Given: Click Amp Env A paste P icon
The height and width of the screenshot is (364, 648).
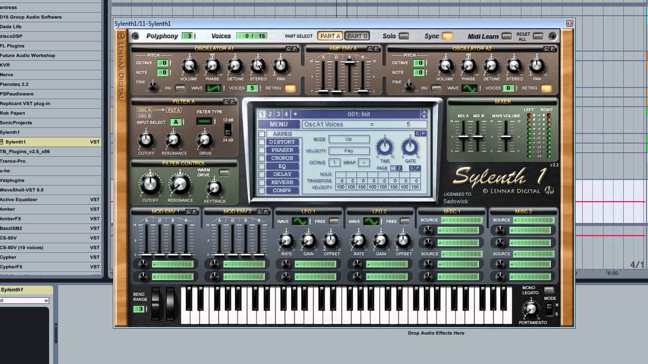Looking at the screenshot, I should tap(376, 49).
